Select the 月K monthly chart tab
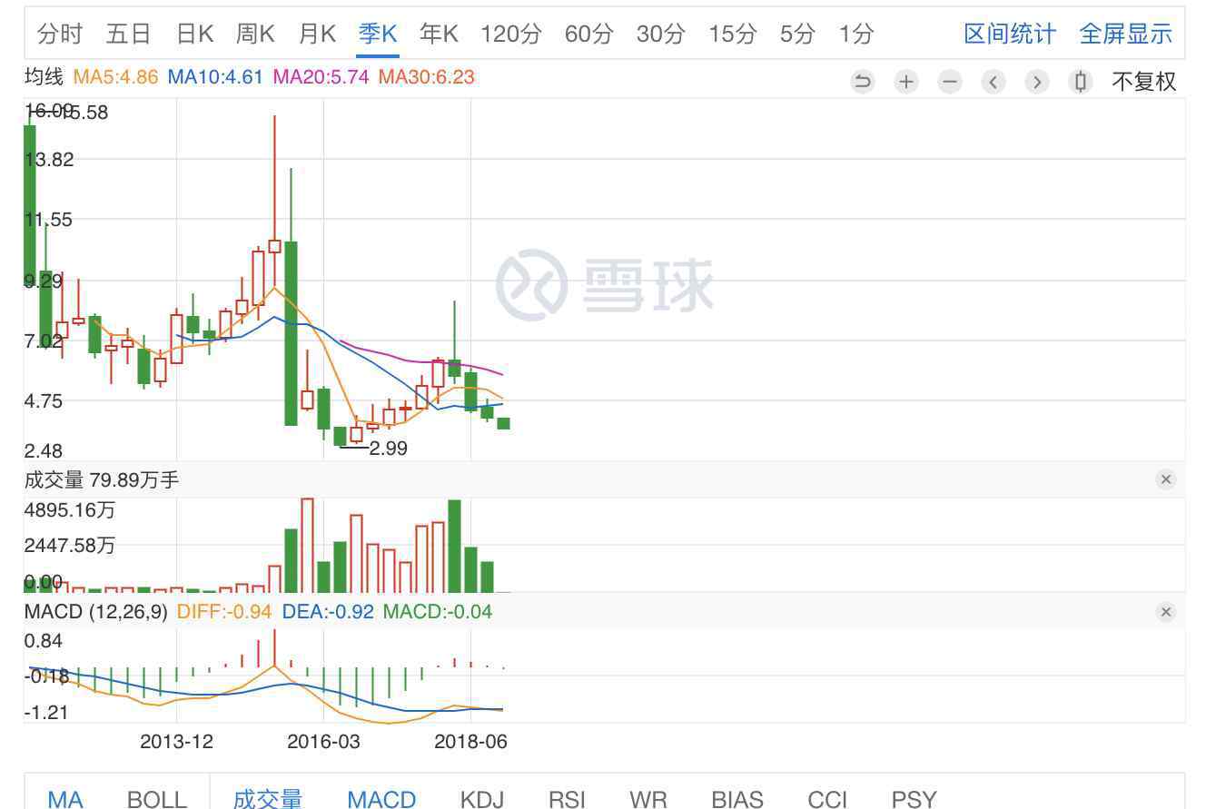Viewport: 1206px width, 809px height. point(317,35)
